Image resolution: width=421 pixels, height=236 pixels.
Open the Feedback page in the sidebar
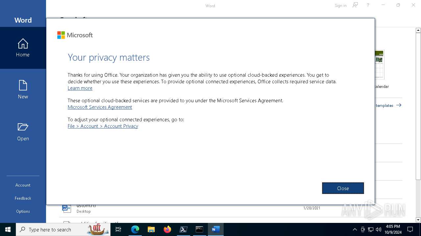(23, 198)
